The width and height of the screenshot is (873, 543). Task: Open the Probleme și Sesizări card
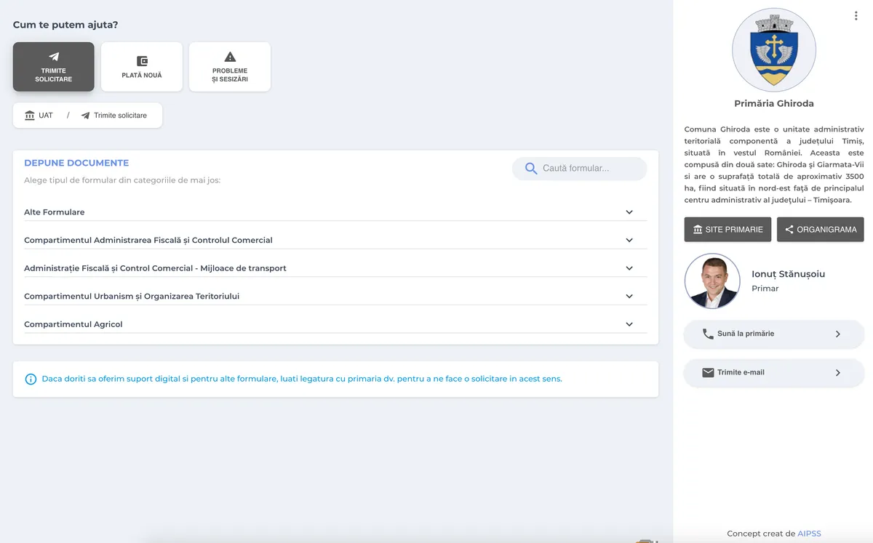click(230, 67)
